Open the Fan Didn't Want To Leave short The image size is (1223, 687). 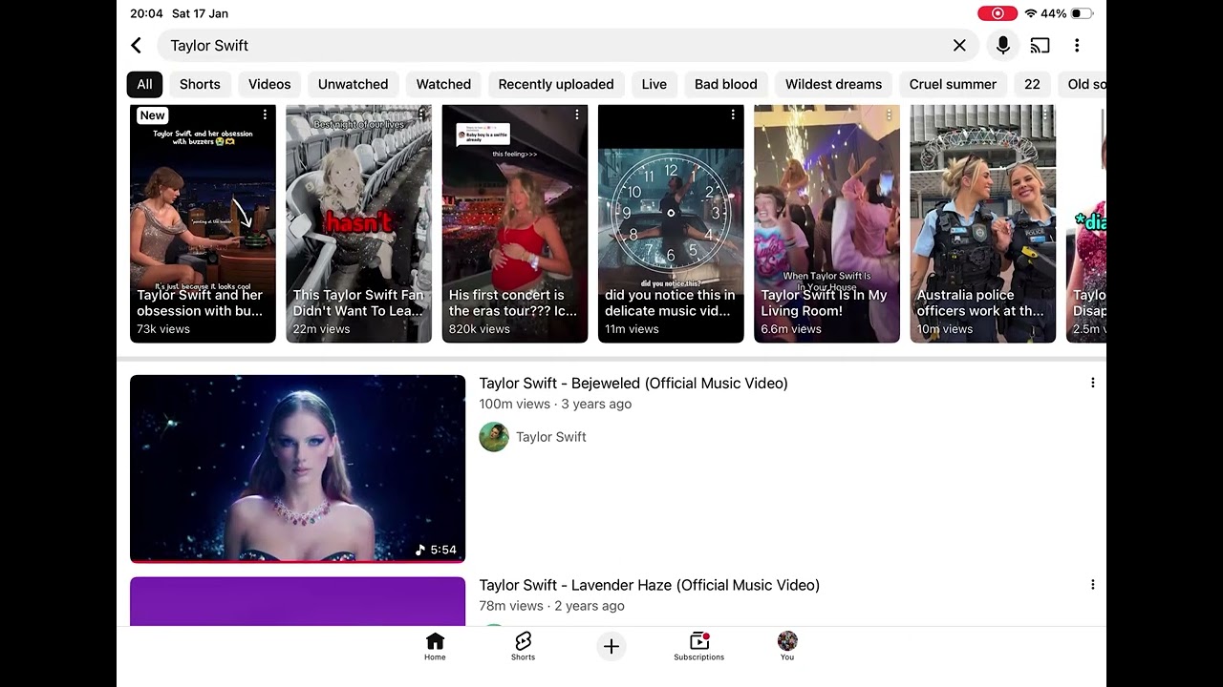358,223
